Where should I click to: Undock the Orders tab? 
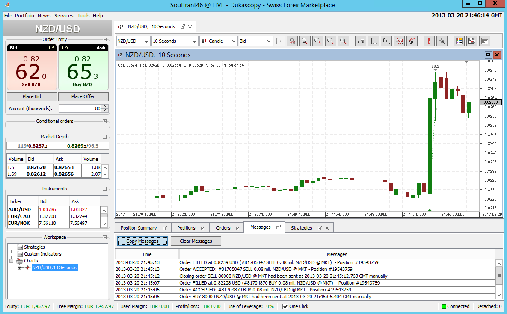[238, 228]
